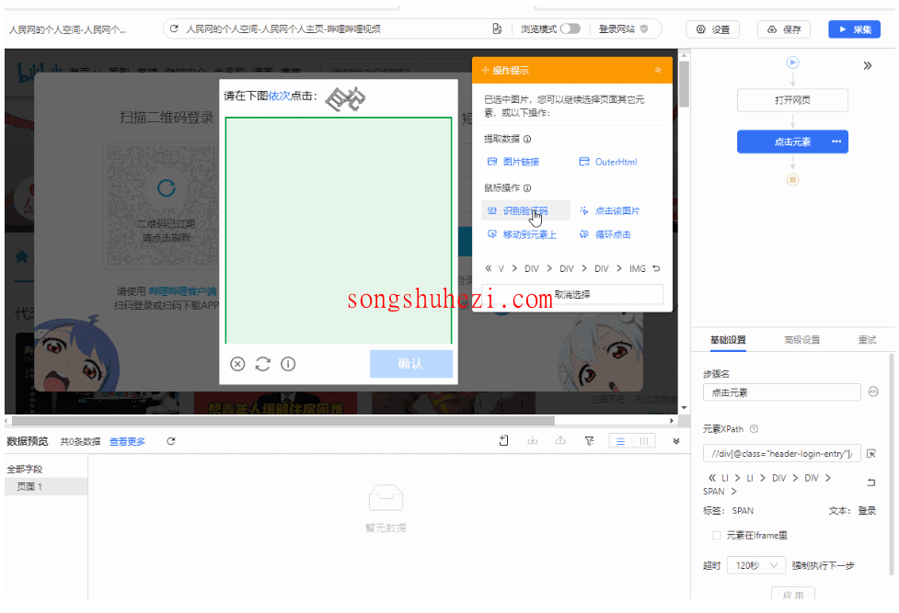The height and width of the screenshot is (613, 899).
Task: Click the page document icon in the address bar
Action: [497, 28]
